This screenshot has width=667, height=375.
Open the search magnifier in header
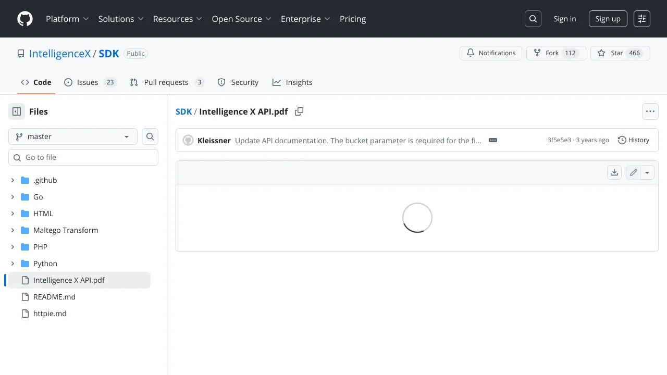click(533, 19)
